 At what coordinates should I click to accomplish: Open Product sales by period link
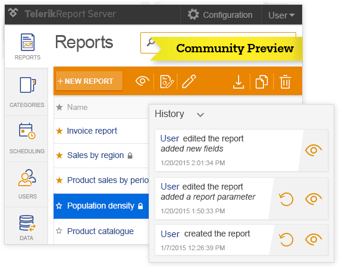108,180
